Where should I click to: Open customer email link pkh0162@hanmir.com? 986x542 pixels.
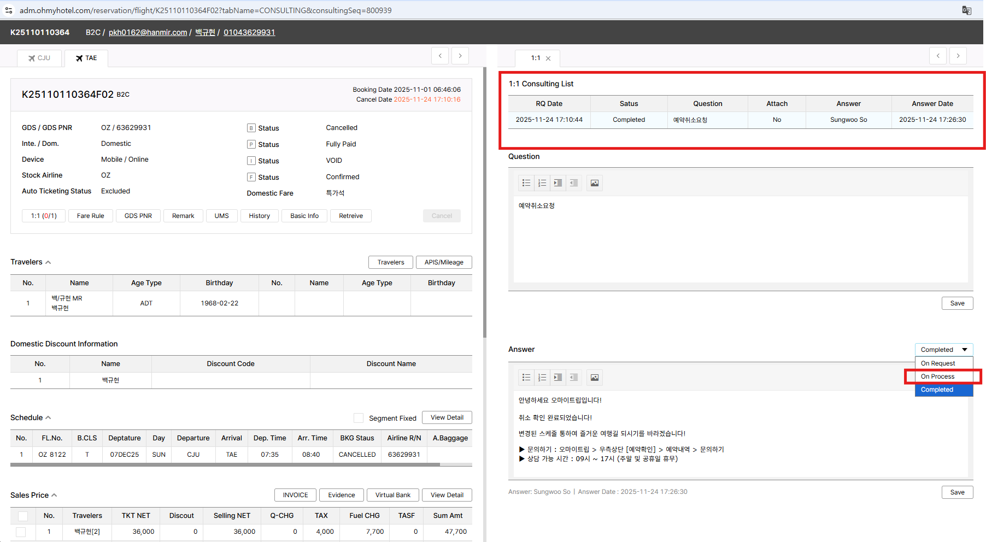148,32
